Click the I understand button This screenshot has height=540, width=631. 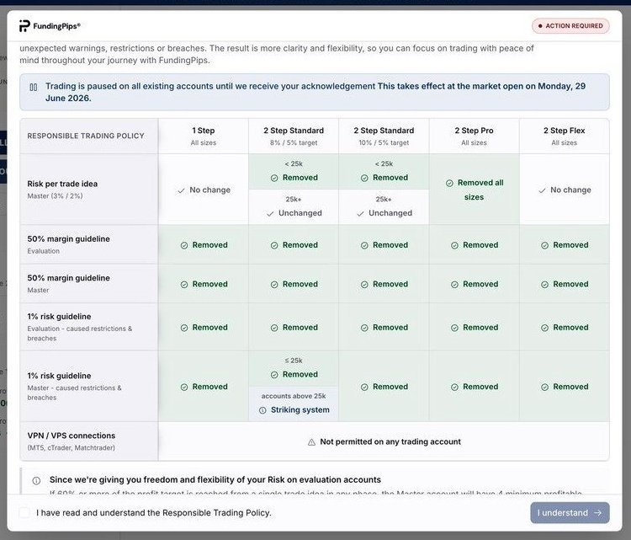pyautogui.click(x=570, y=512)
